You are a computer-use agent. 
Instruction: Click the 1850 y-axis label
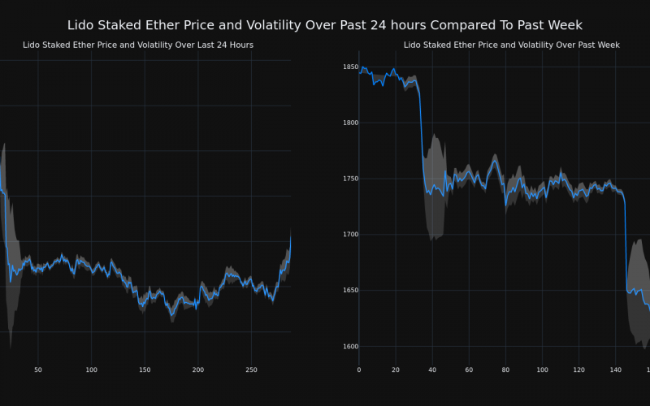(350, 67)
